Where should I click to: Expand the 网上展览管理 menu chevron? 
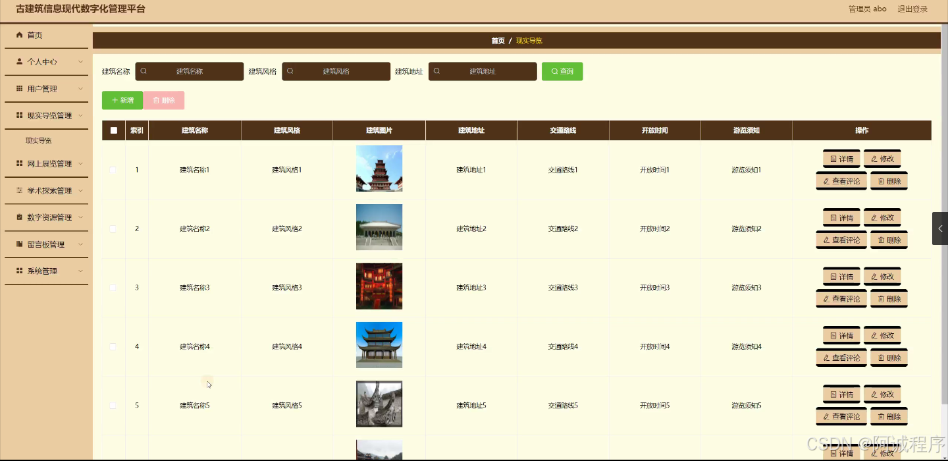80,163
